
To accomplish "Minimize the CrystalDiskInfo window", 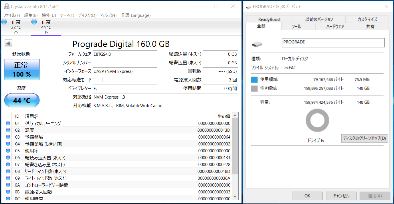I will click(199, 6).
